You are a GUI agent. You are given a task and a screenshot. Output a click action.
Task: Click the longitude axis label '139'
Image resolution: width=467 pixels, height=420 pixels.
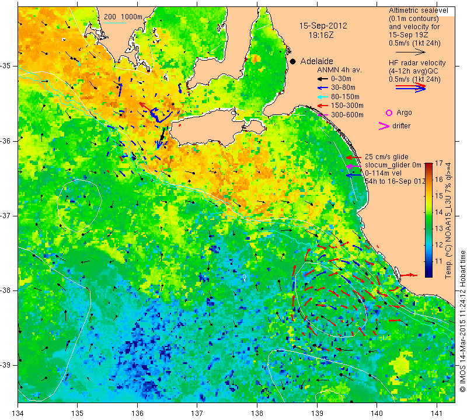317,413
